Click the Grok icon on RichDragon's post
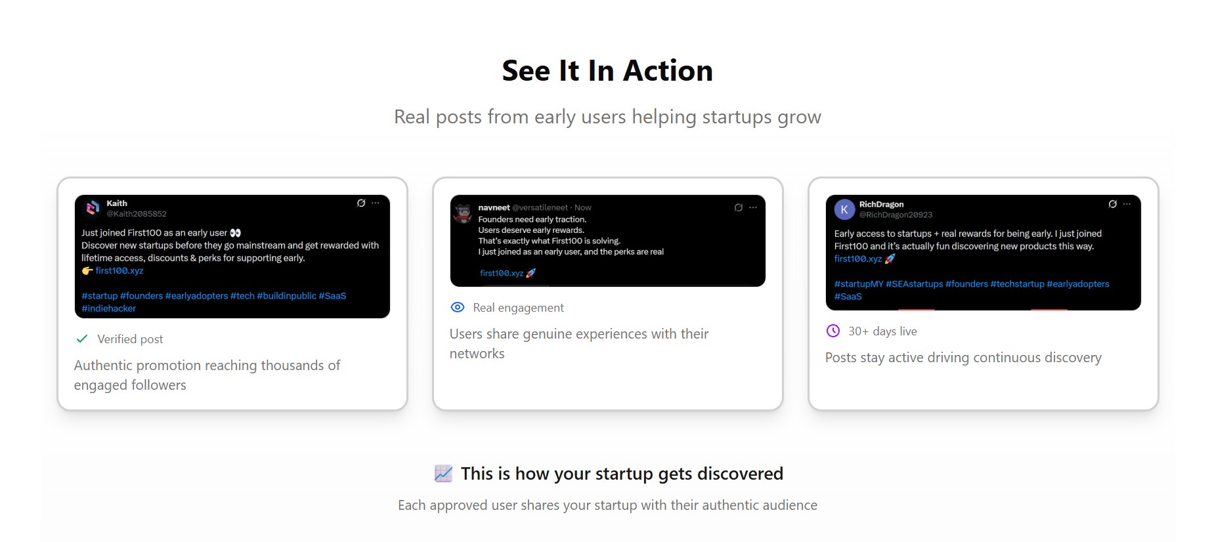Screen dimensions: 1212x542 point(1113,204)
